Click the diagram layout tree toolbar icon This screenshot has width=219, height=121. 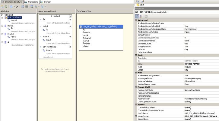click(x=42, y=7)
